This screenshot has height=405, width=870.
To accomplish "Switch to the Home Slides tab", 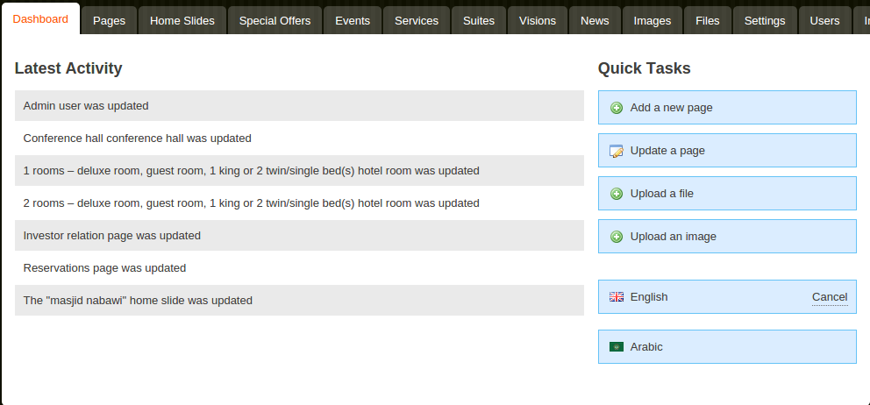I will click(x=182, y=21).
